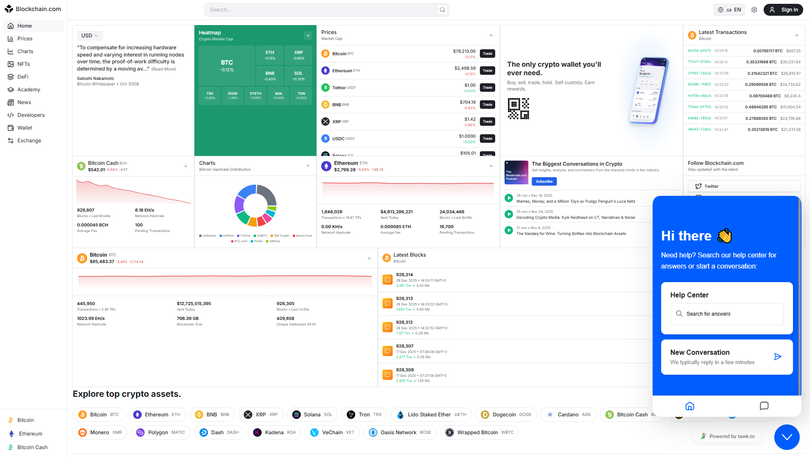
Task: Open Latest Transactions arrow icon
Action: 796,35
